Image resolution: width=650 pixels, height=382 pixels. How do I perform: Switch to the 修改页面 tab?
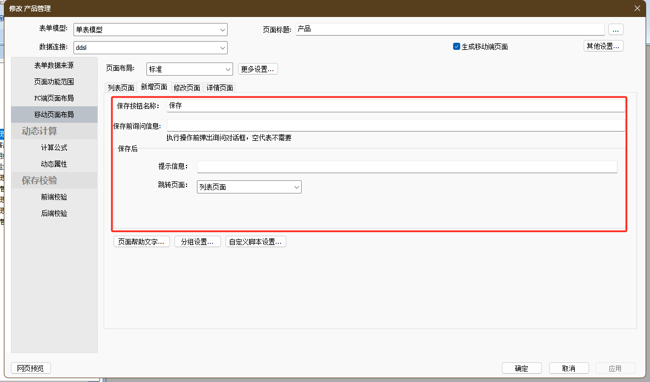[x=187, y=88]
